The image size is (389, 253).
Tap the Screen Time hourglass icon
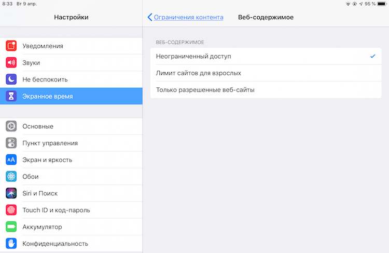point(11,96)
